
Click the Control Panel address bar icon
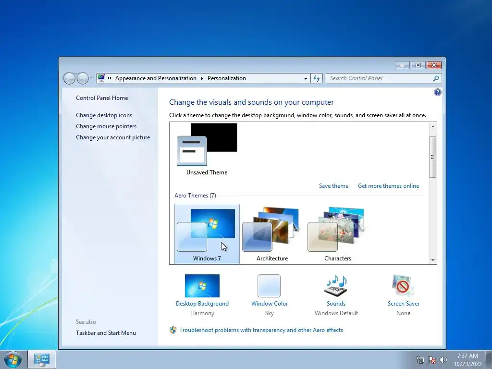tap(101, 78)
